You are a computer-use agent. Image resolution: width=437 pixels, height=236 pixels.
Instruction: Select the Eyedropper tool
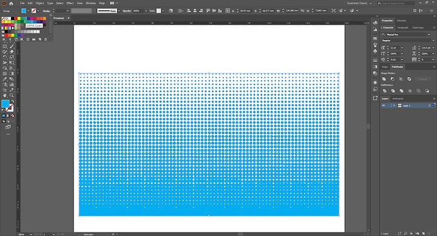coord(4,79)
